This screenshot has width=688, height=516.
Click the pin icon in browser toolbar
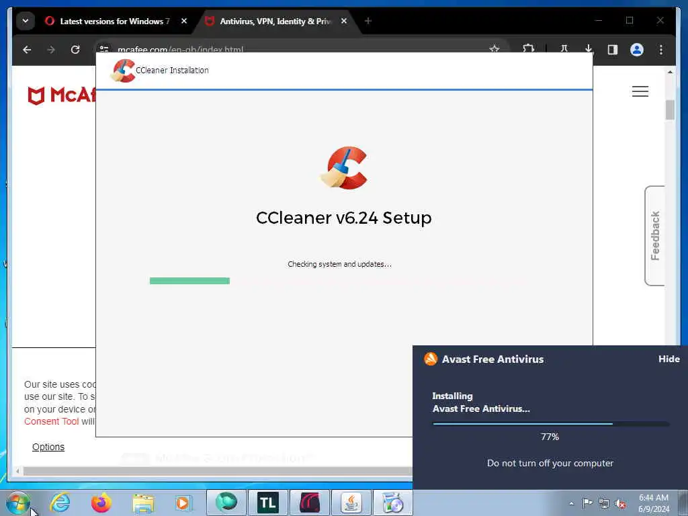564,48
